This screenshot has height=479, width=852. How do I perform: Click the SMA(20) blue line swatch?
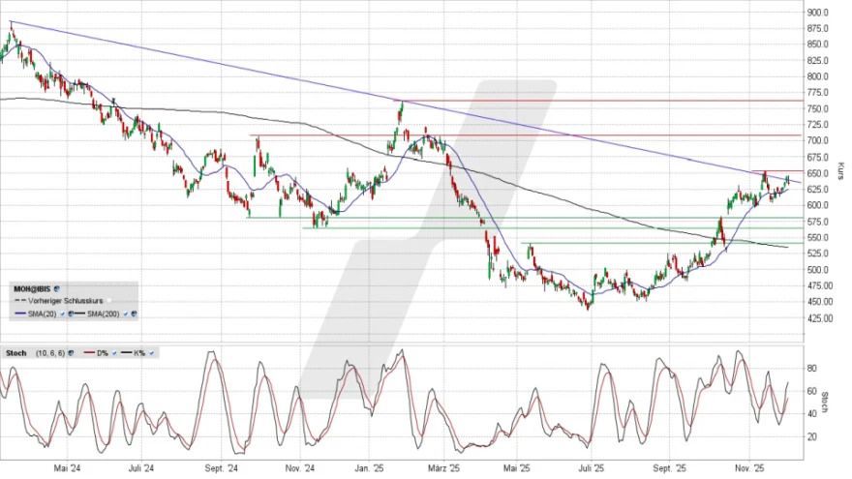(19, 314)
